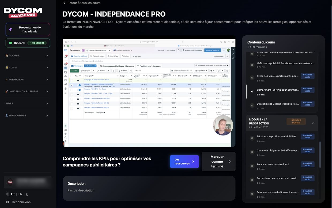Viewport: 332px width, 208px height.
Task: Open the MON COMPTE menu label
Action: [17, 115]
